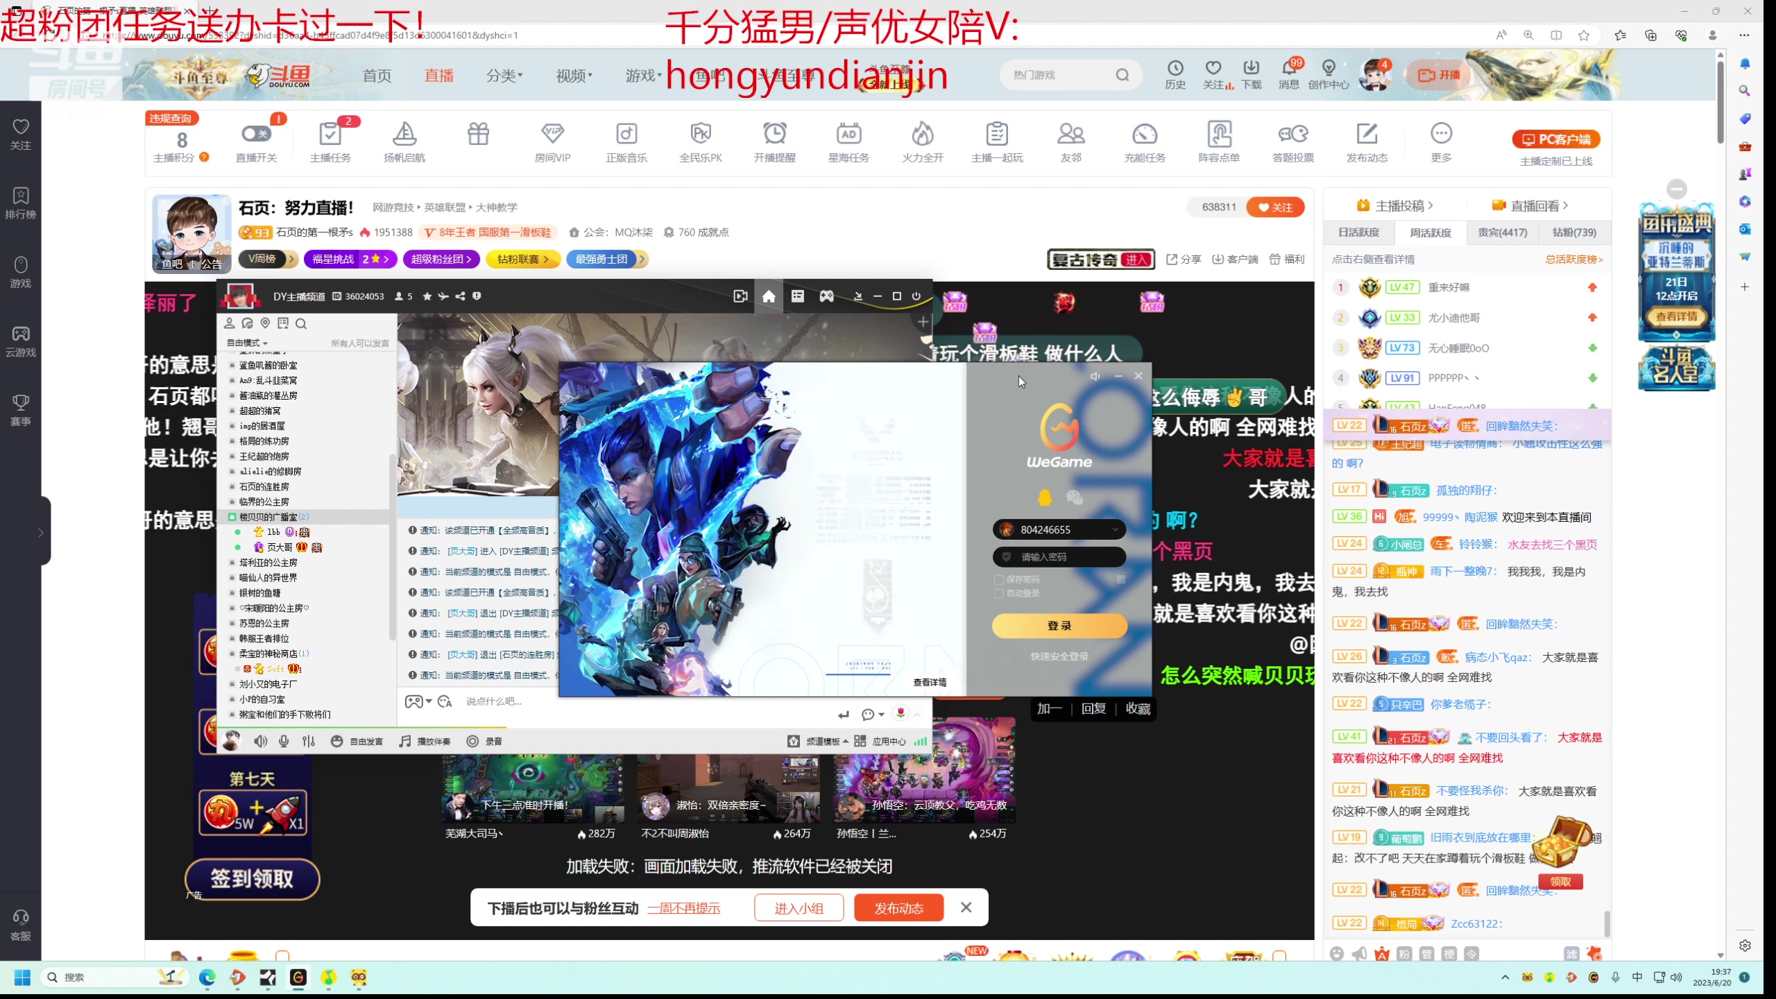Click 发布动态 orange button in bottom banner
This screenshot has width=1776, height=999.
click(898, 907)
